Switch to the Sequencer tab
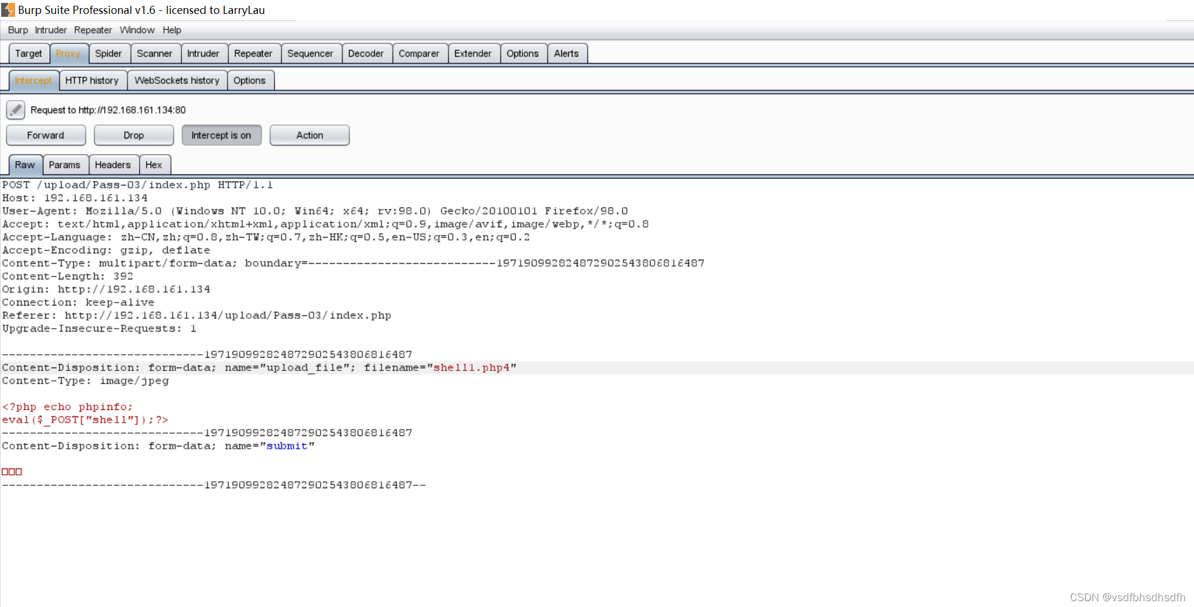 click(310, 53)
